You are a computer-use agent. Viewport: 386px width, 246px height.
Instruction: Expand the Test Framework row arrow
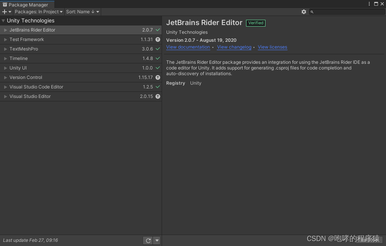5,39
